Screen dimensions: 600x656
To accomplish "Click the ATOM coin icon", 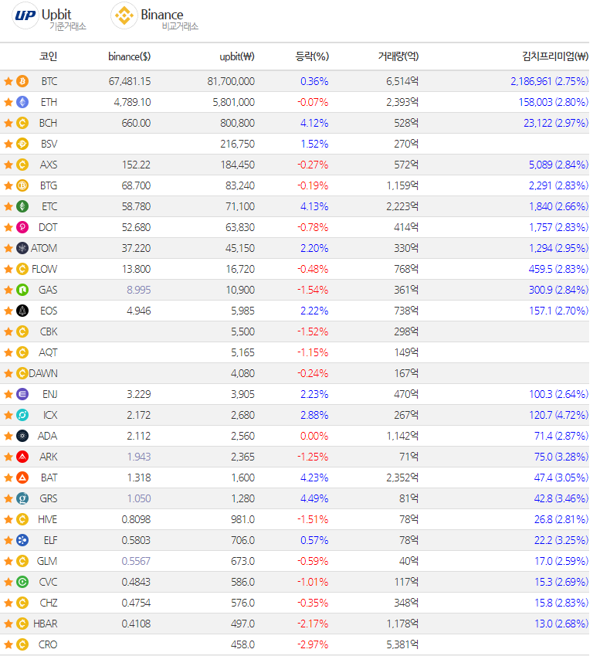I will click(22, 248).
